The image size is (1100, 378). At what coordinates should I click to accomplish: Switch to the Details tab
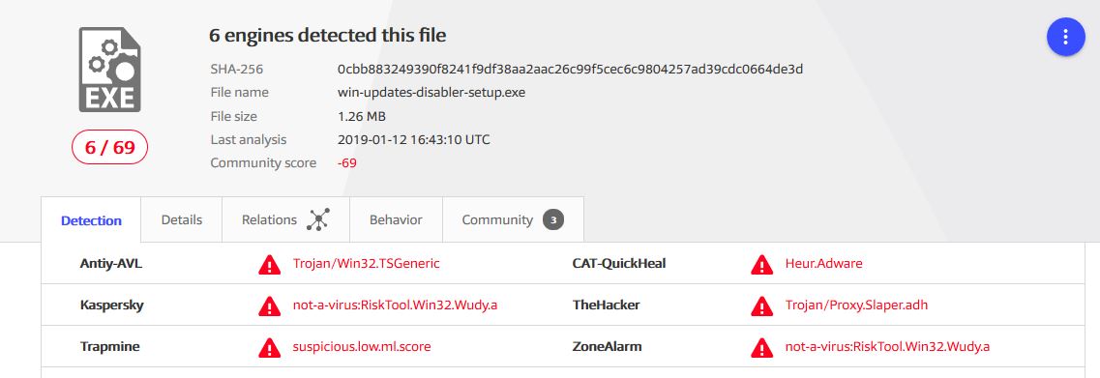coord(182,219)
